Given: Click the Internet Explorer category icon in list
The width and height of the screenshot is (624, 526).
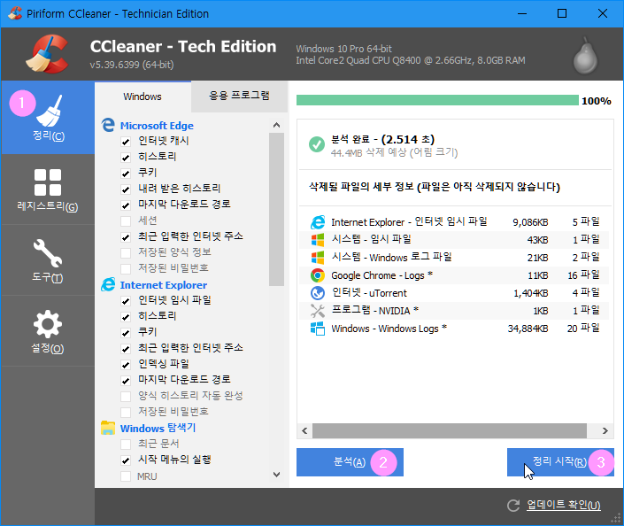Looking at the screenshot, I should coord(108,285).
